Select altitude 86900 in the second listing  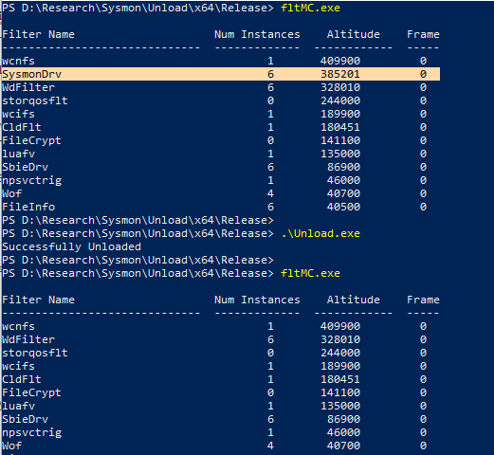[343, 419]
